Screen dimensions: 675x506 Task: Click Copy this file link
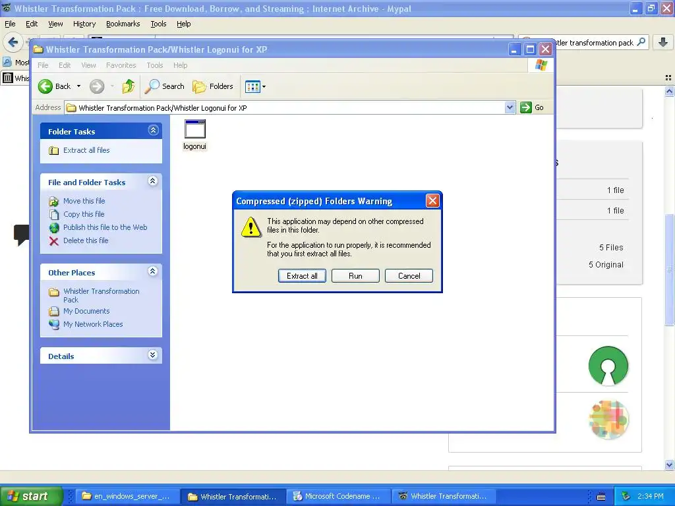(84, 214)
